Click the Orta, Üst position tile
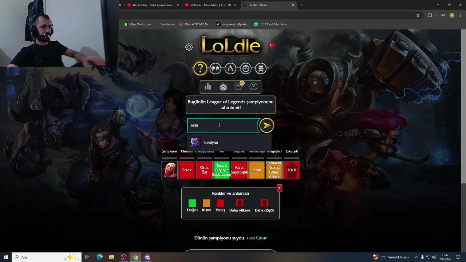Screen dimensions: 466x262 (204, 170)
